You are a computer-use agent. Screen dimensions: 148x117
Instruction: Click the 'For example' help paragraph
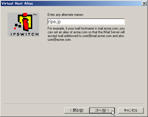tap(86, 34)
